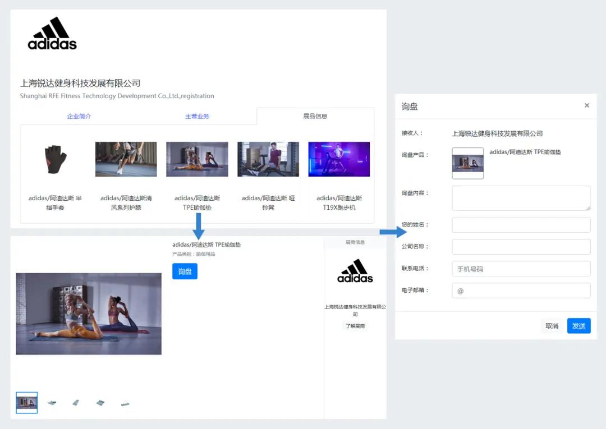Open the T19X treadmill product image
The image size is (606, 429).
339,159
